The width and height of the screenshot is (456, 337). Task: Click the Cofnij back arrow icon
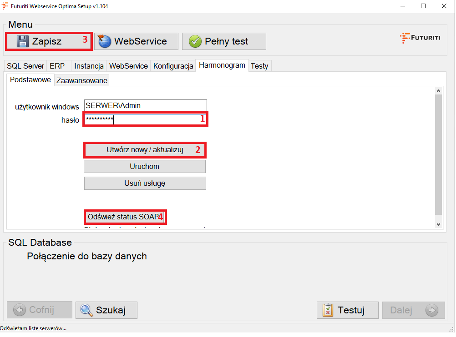[20, 310]
